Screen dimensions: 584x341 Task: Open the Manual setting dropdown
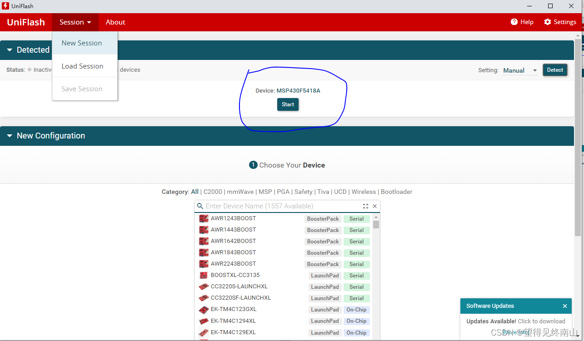click(519, 70)
